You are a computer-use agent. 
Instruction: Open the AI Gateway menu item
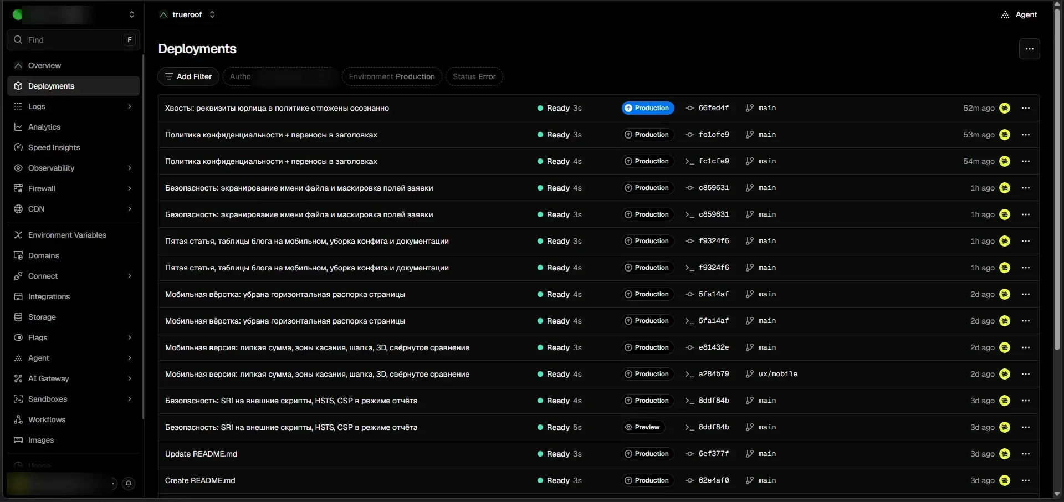coord(73,378)
